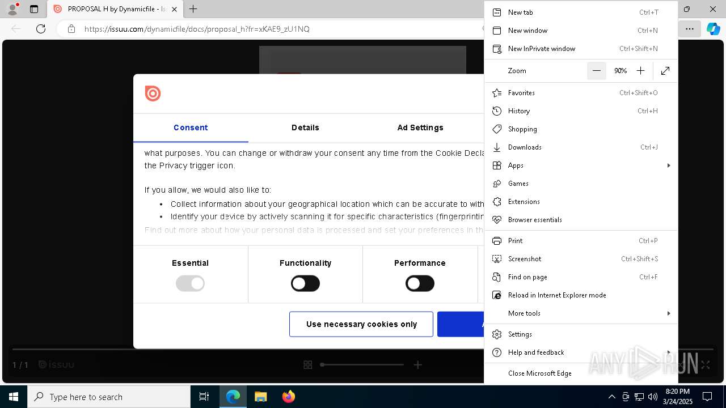
Task: Increase zoom with the plus button
Action: (x=640, y=71)
